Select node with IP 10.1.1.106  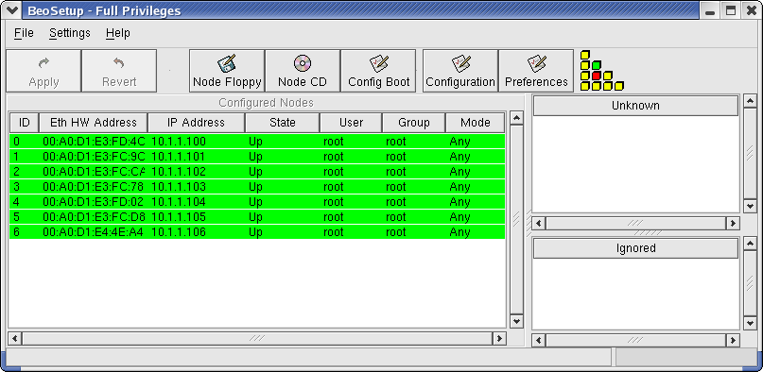(257, 231)
